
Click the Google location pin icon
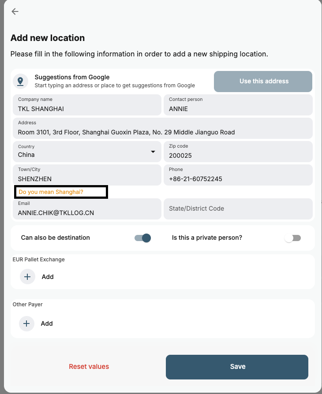click(x=20, y=81)
